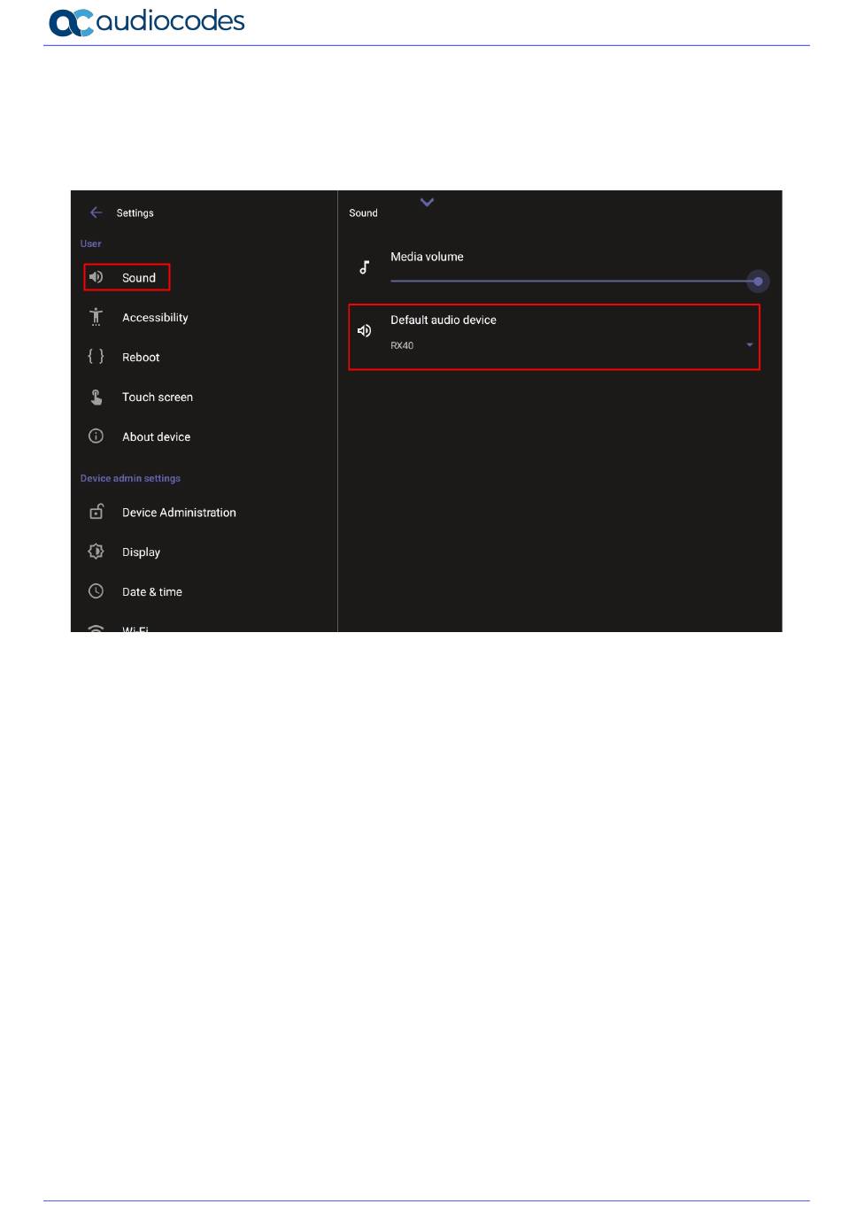
Task: Adjust the Media volume slider handle
Action: click(758, 282)
